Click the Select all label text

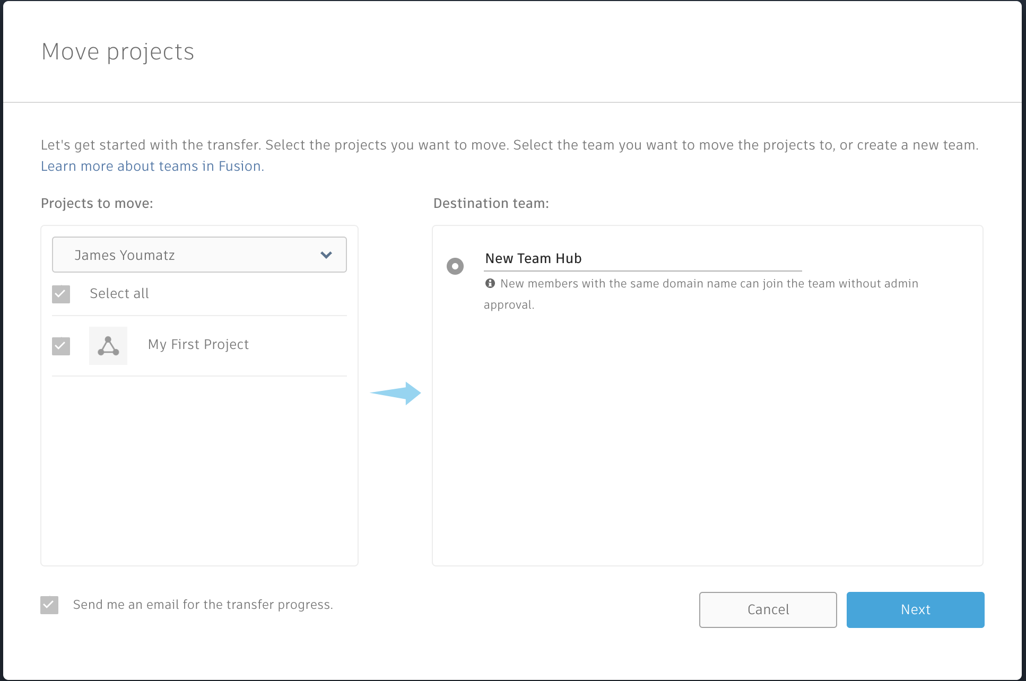(119, 294)
